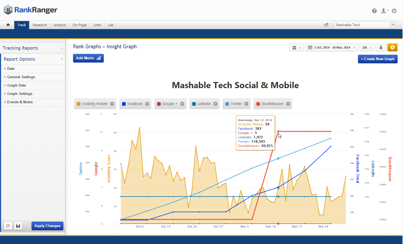403x244 pixels.
Task: Expand the Events & Notes option
Action: 33,102
